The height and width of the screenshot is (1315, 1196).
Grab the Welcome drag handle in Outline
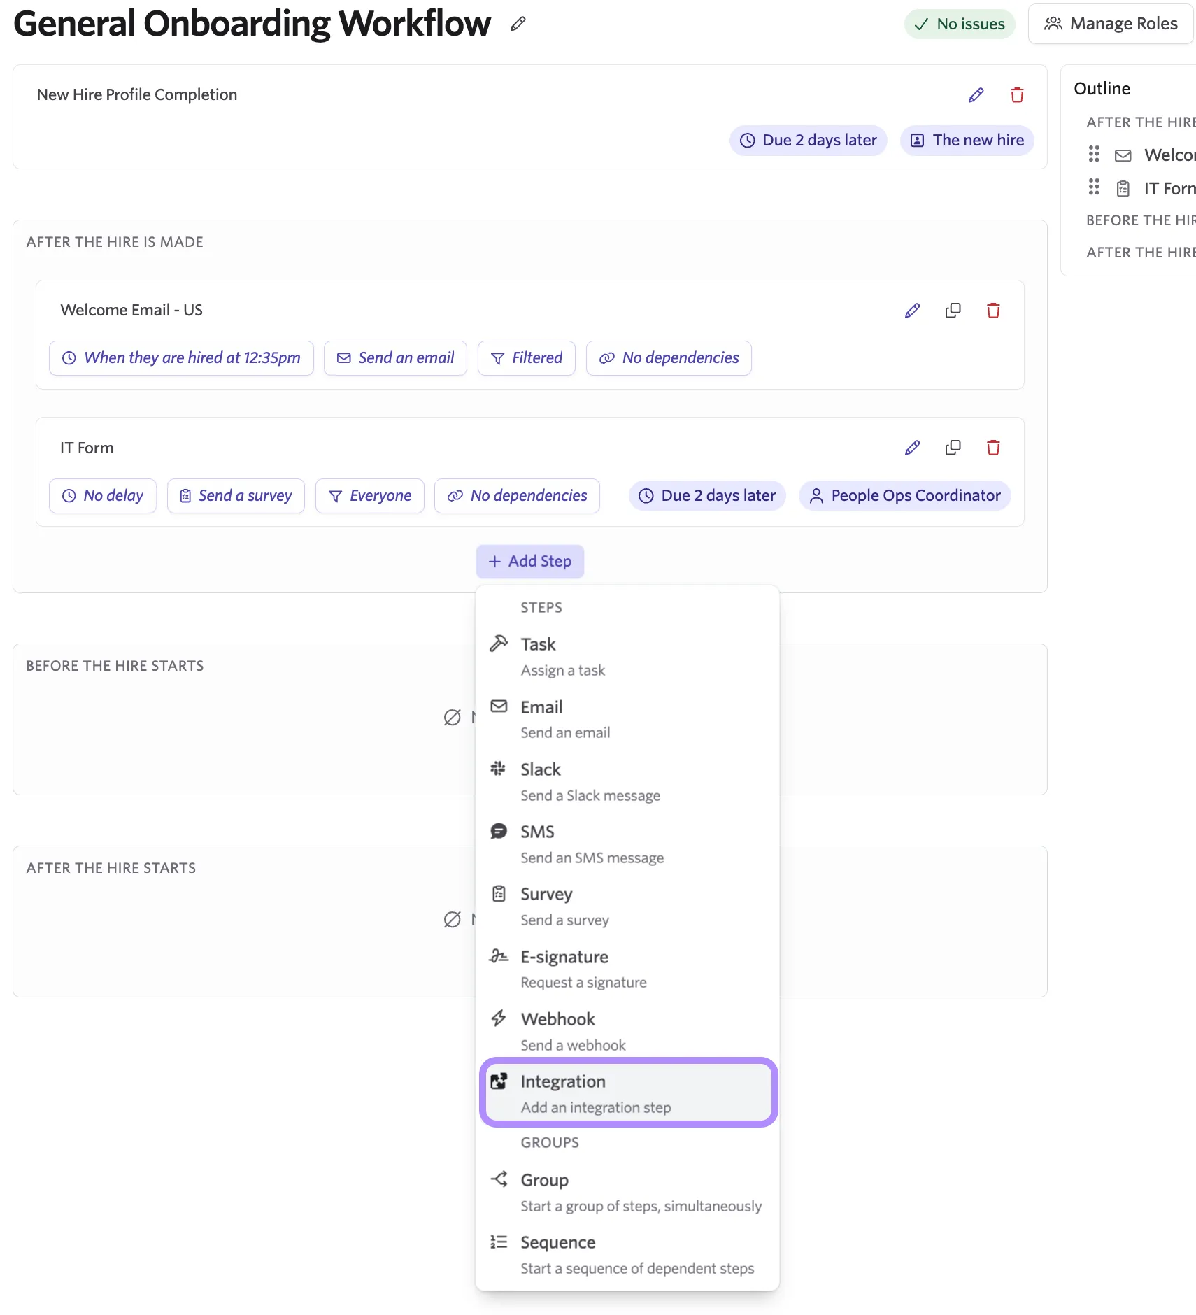click(1094, 154)
